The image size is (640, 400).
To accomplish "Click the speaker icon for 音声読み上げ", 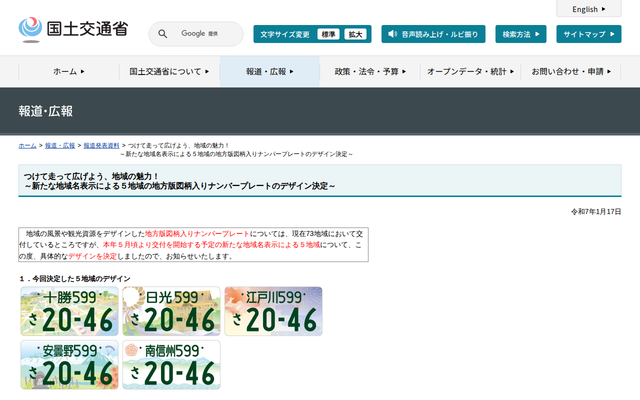I will coord(392,34).
